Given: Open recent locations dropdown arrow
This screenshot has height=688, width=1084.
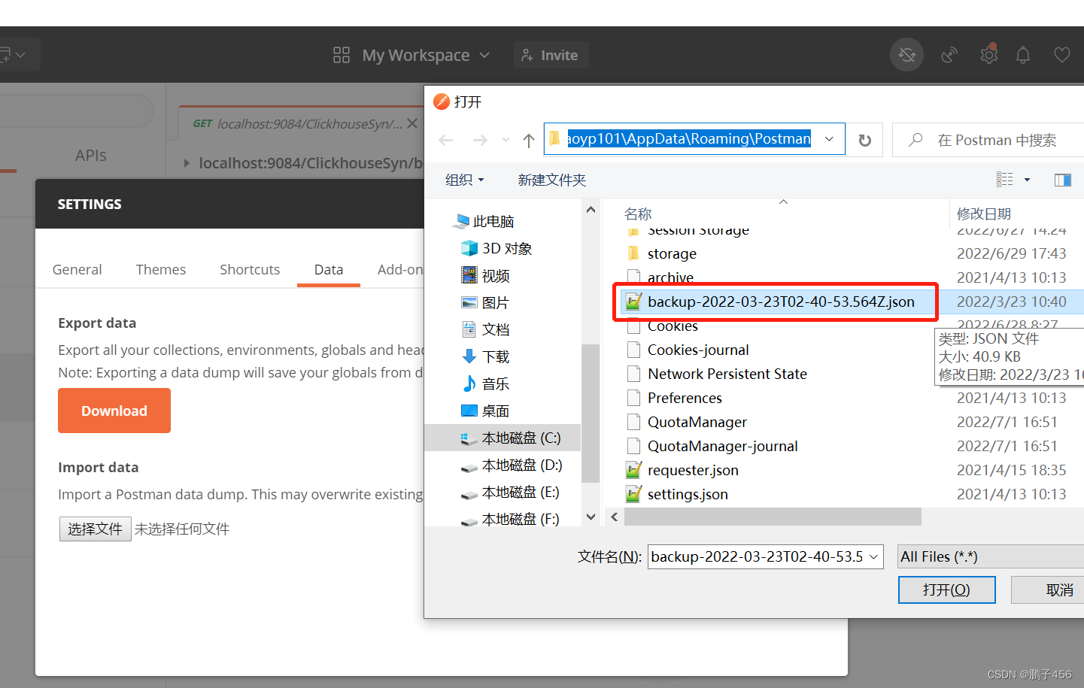Looking at the screenshot, I should [x=506, y=140].
